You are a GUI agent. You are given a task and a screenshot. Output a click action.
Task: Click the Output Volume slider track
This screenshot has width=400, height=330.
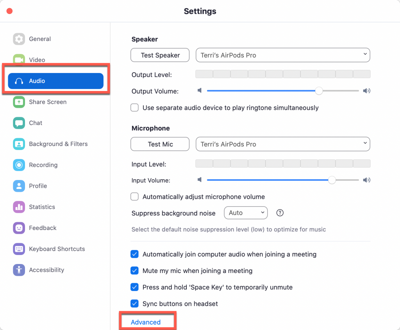(x=283, y=91)
